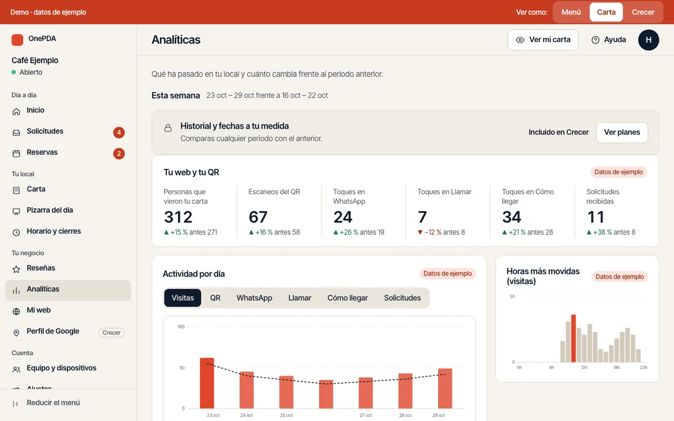Click the 34 Toques en Cómo llegar value
The width and height of the screenshot is (674, 421).
click(x=512, y=217)
